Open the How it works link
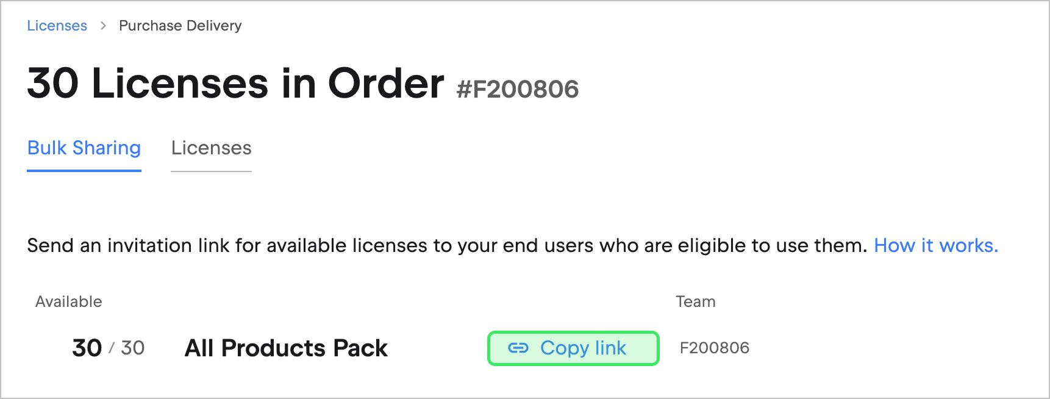The width and height of the screenshot is (1050, 399). (935, 245)
